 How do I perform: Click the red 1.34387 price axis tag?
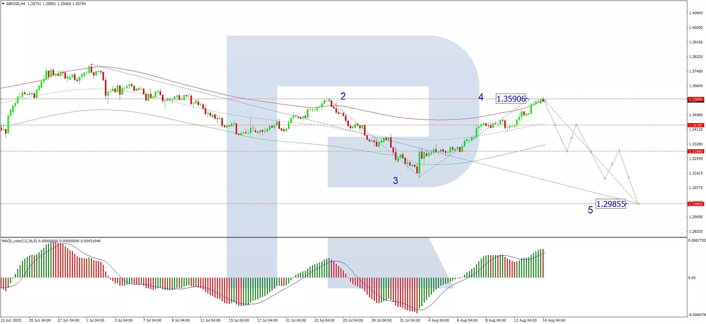pos(696,125)
